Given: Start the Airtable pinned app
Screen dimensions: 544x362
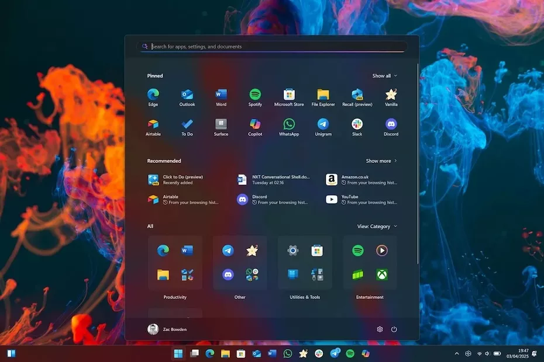Looking at the screenshot, I should coord(153,123).
